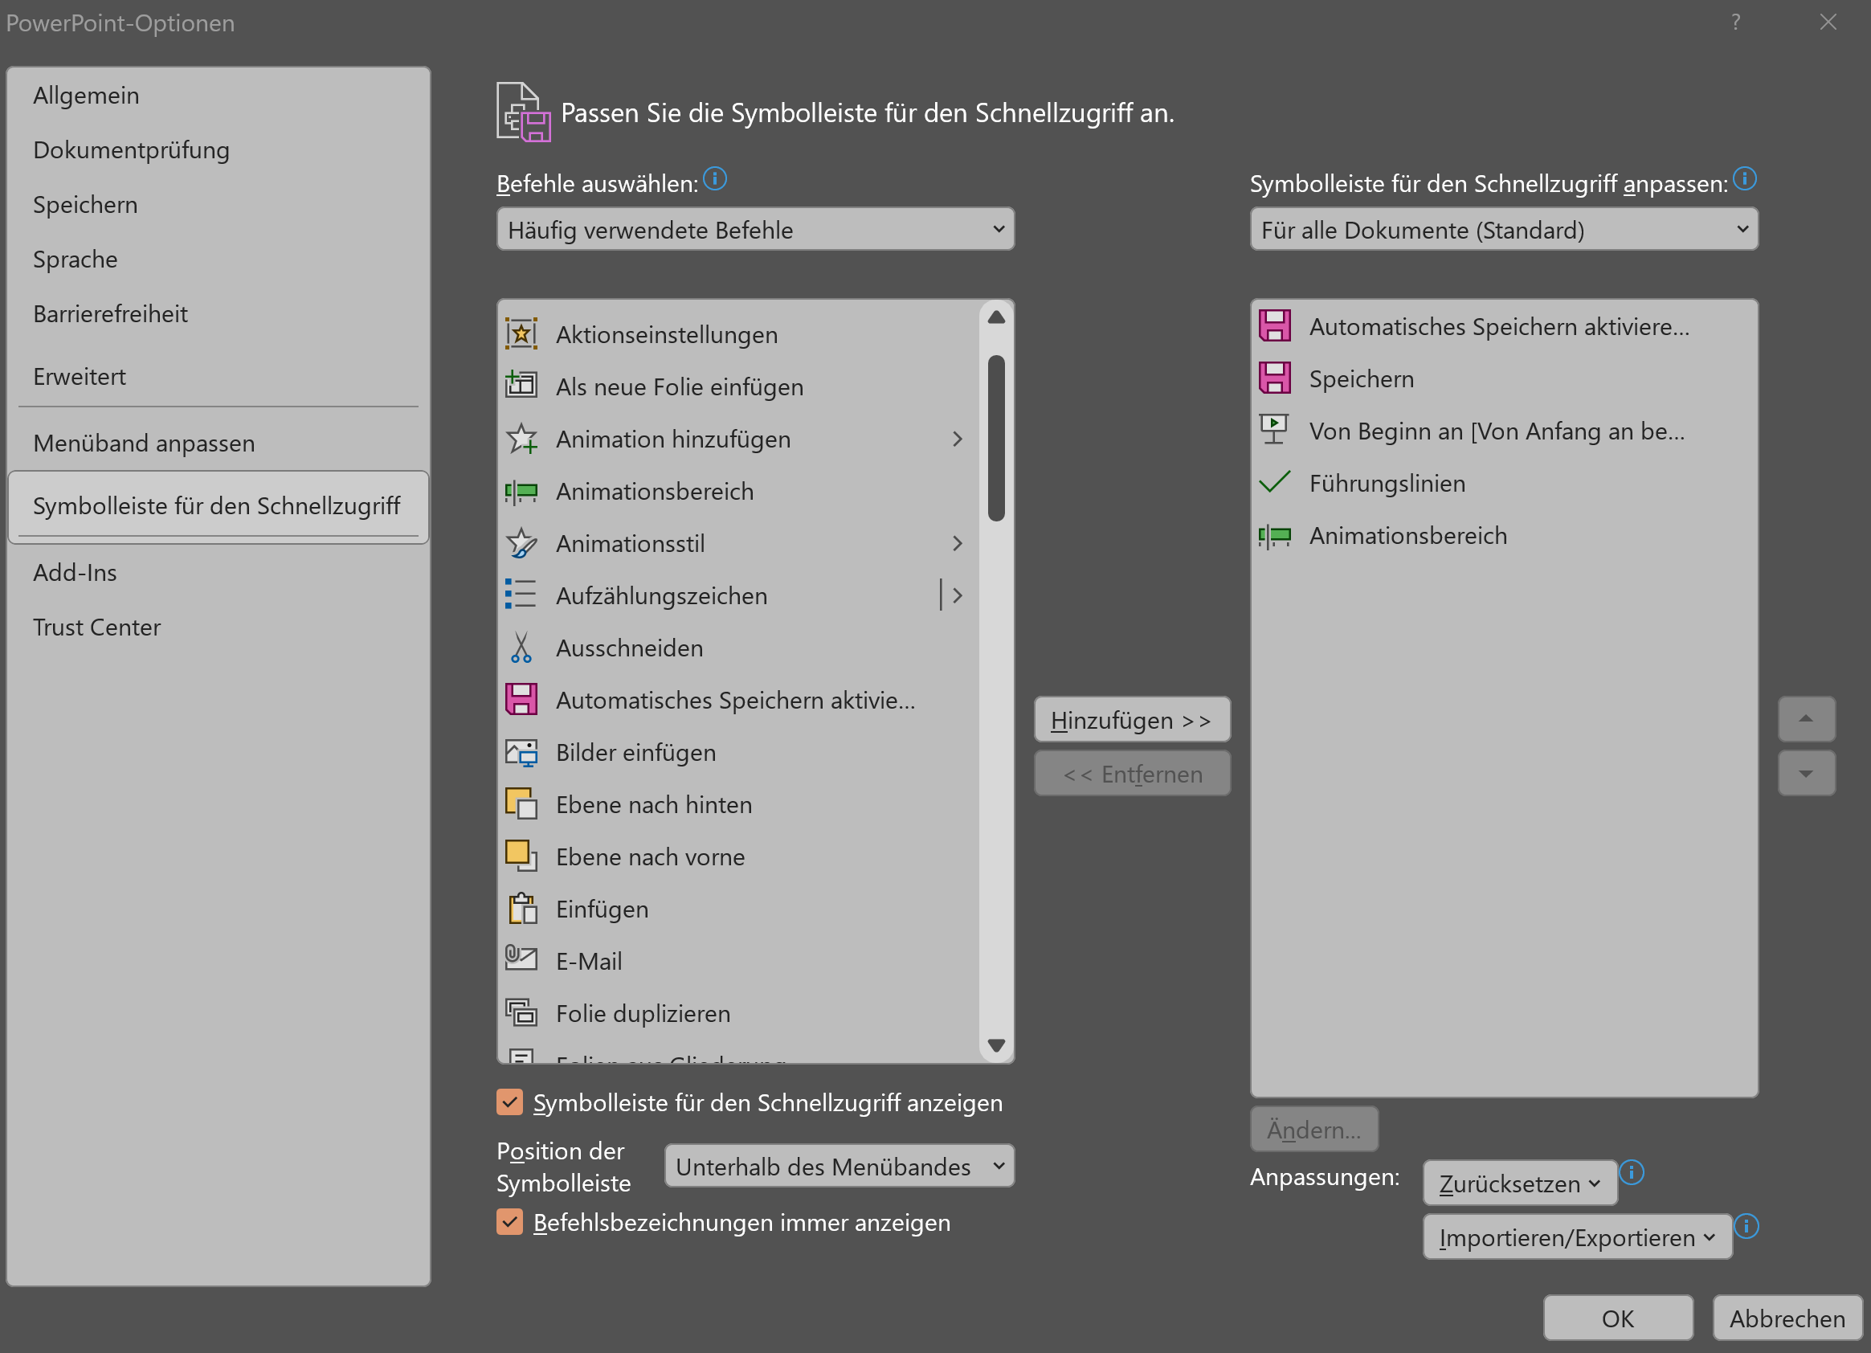
Task: Click the Hinzufügen >> button
Action: coord(1132,719)
